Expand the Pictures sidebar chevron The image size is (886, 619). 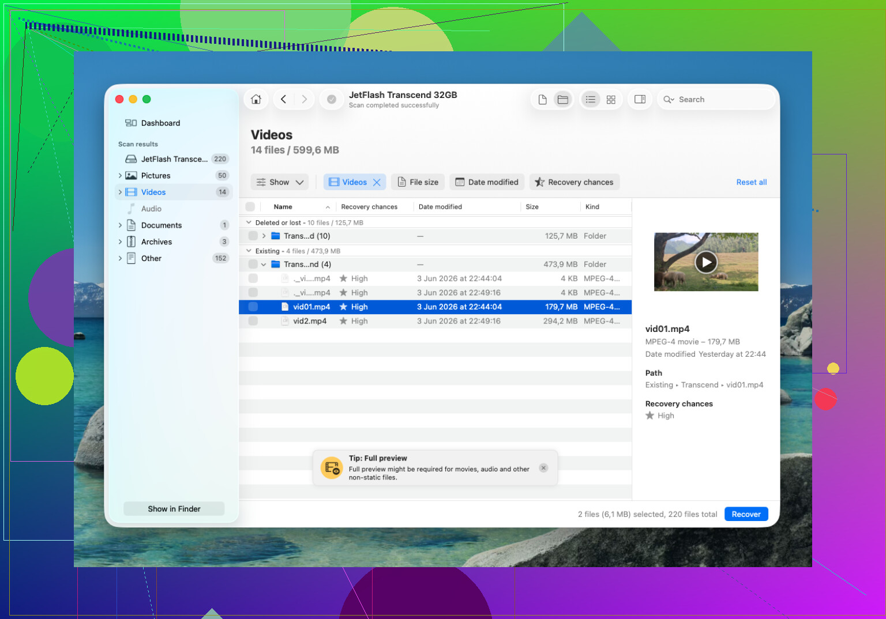tap(120, 175)
